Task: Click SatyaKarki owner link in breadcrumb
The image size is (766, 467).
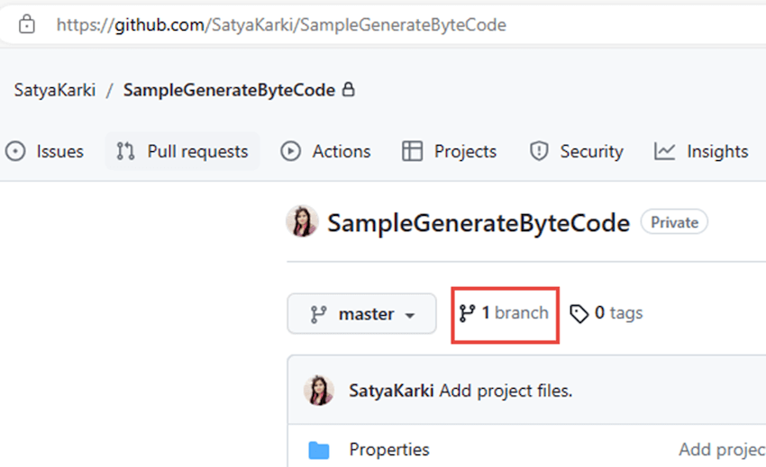Action: (55, 90)
